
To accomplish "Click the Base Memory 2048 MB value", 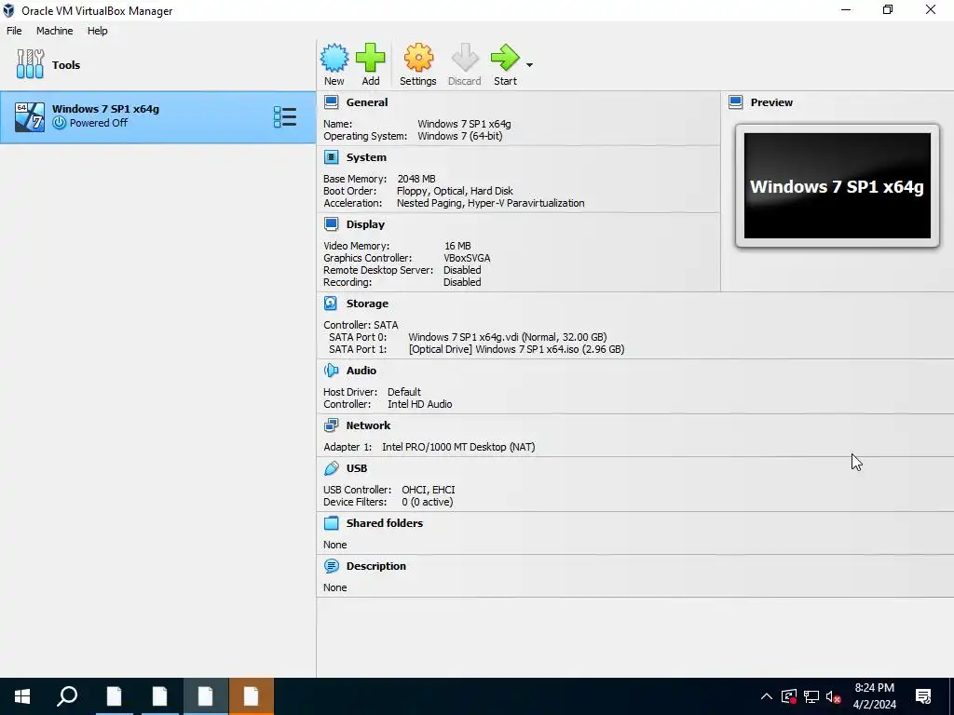I will (x=416, y=179).
